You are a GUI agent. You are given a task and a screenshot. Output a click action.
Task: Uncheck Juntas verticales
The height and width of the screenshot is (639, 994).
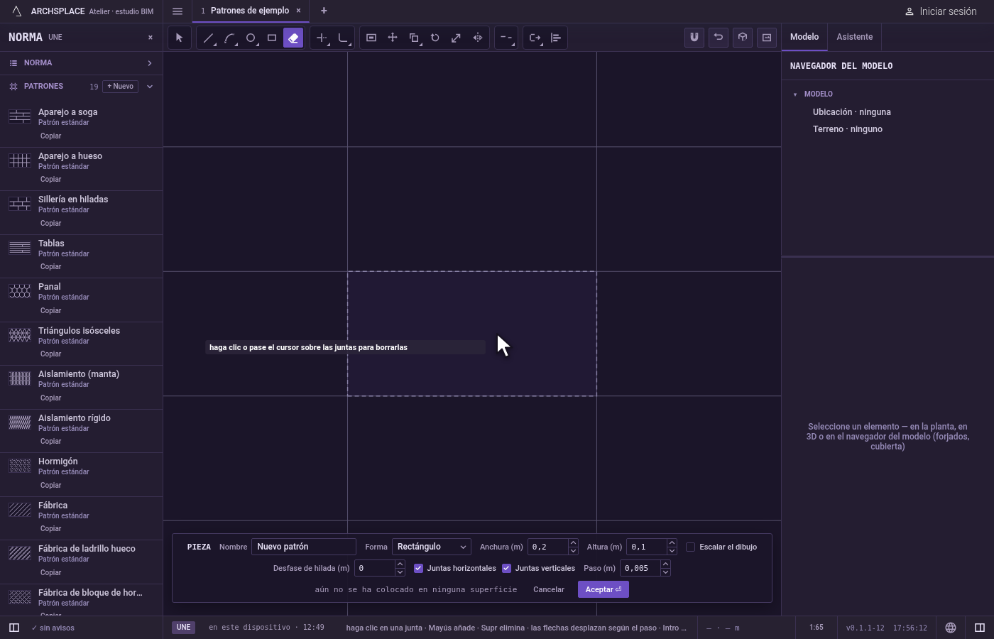[x=506, y=568]
